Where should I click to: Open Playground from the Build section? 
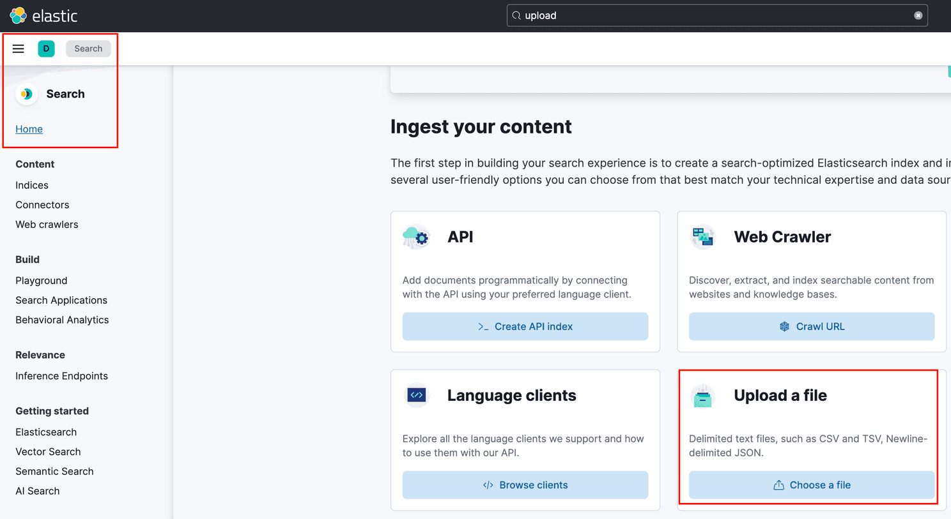point(41,280)
